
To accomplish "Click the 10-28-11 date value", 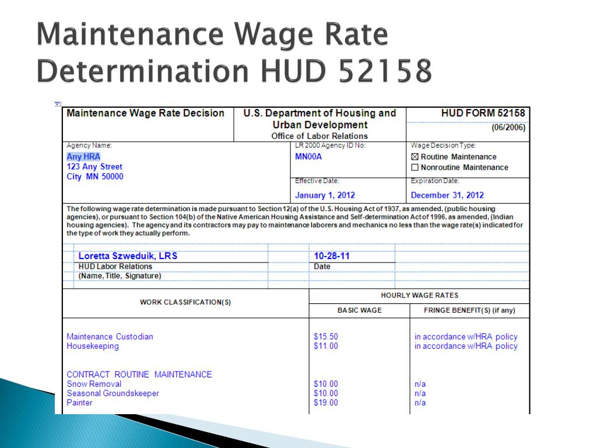I will pos(331,256).
